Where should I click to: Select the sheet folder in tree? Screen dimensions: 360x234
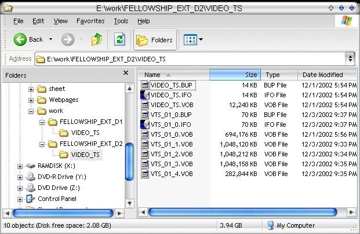[51, 89]
